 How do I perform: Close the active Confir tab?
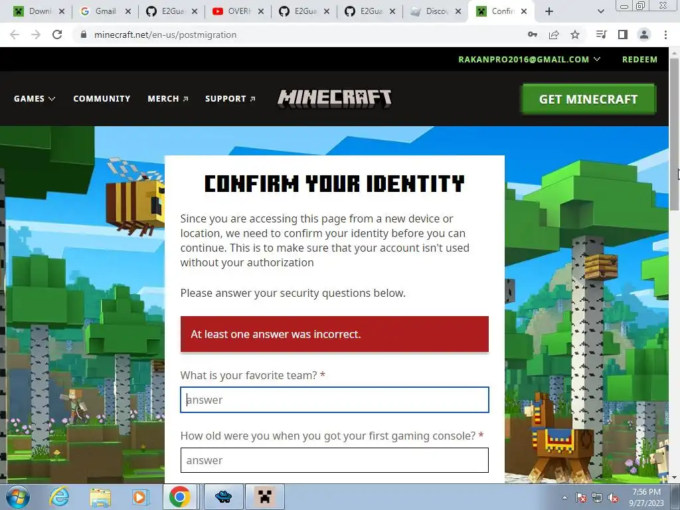point(524,11)
